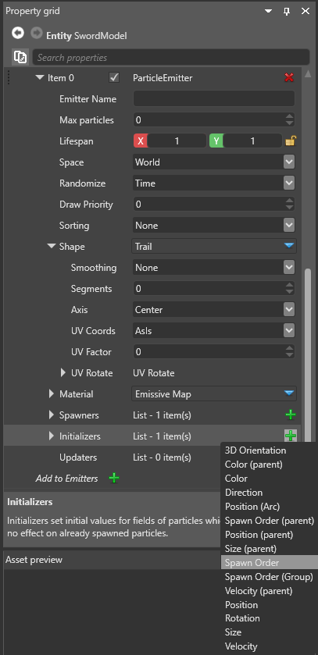Click the property grid vertical scrollbar thumb
Viewport: 318px width, 655px height.
tap(308, 355)
